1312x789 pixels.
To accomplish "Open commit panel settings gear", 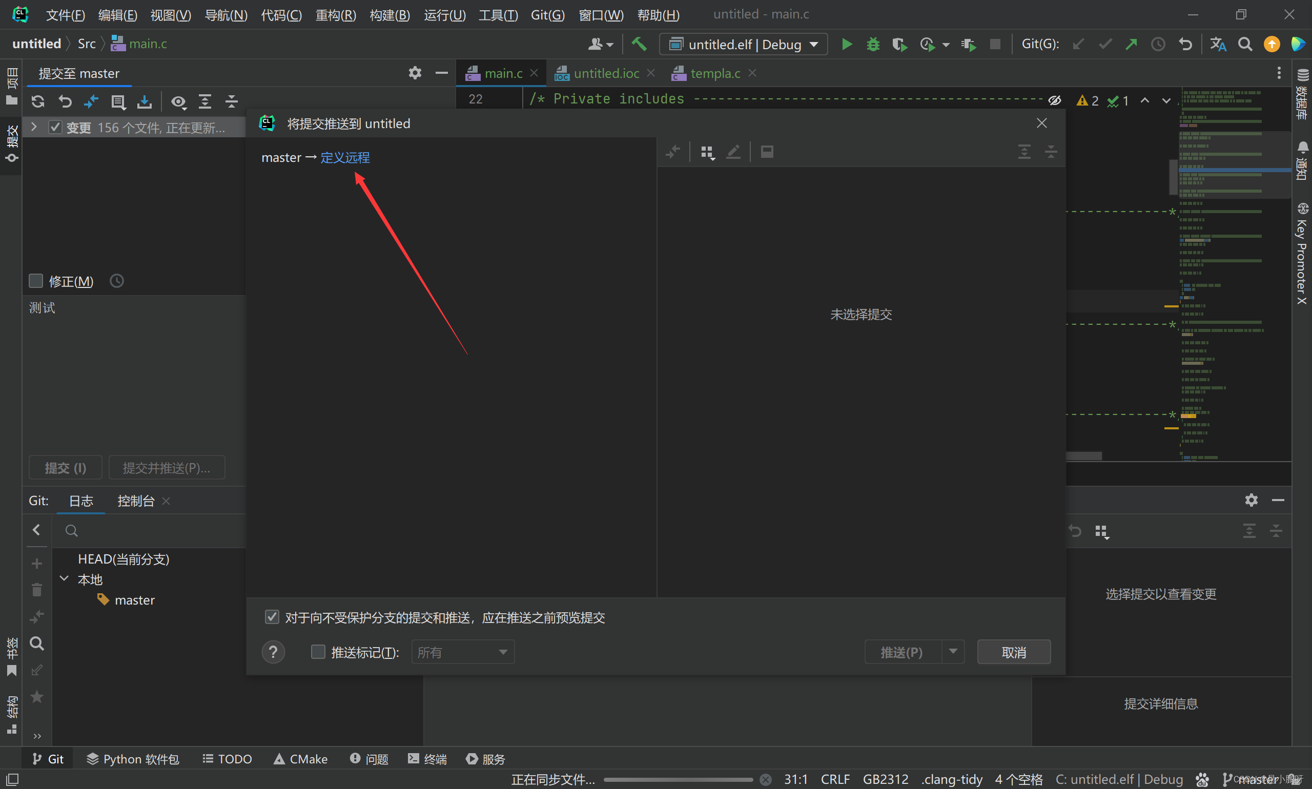I will tap(415, 73).
